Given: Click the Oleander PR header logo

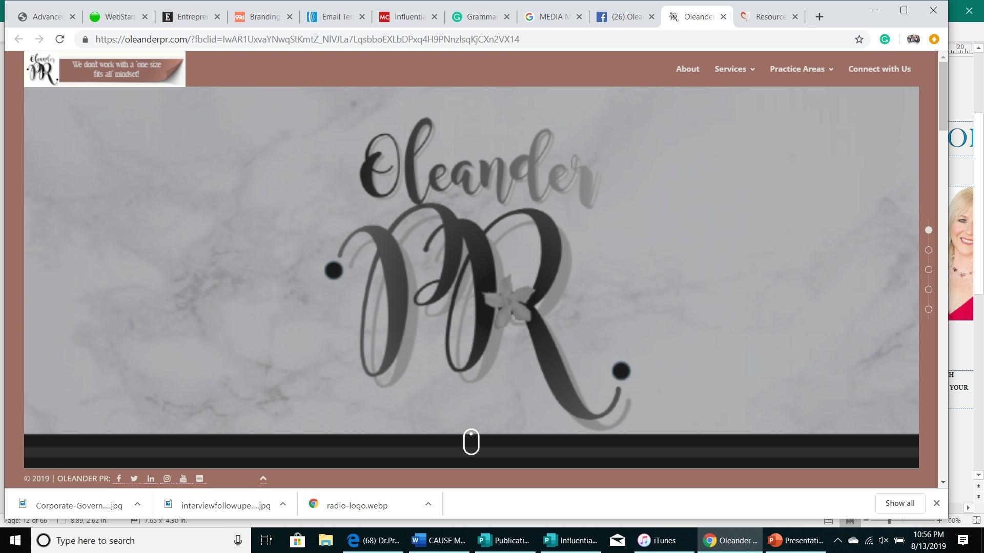Looking at the screenshot, I should click(105, 69).
